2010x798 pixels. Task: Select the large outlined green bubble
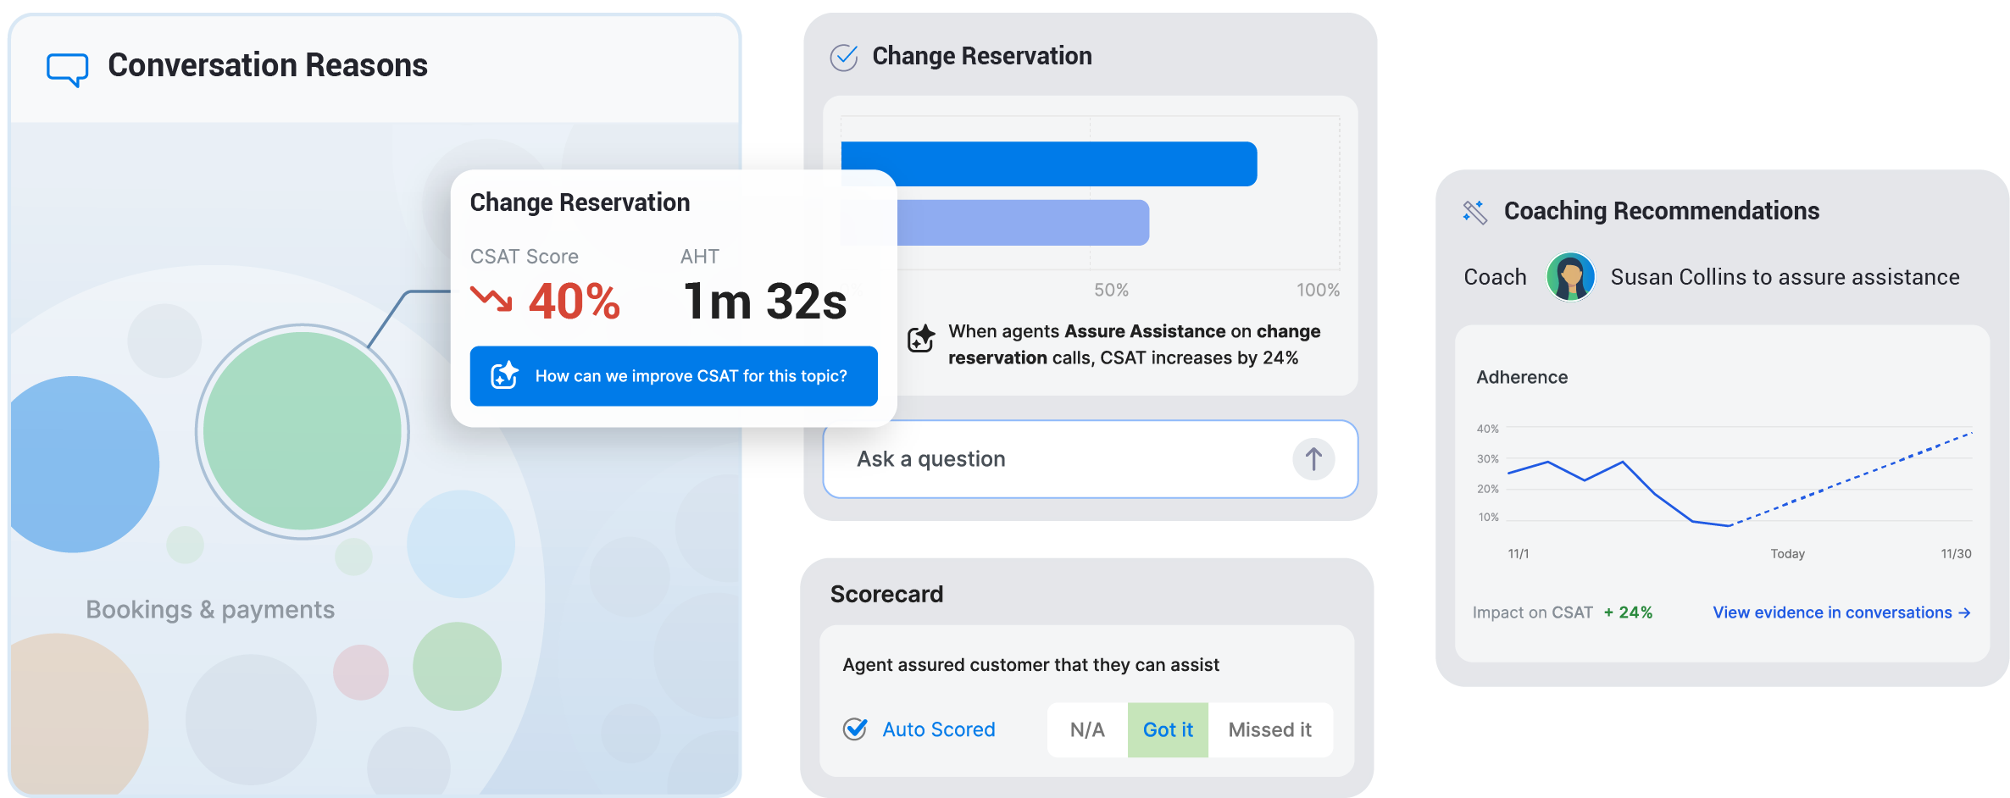(x=303, y=431)
